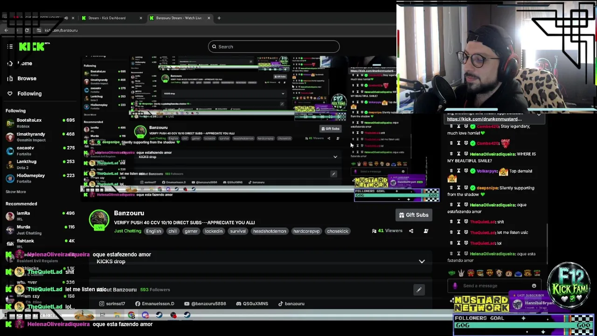Mute audio on the first browser tab
The image size is (597, 336).
(66, 18)
